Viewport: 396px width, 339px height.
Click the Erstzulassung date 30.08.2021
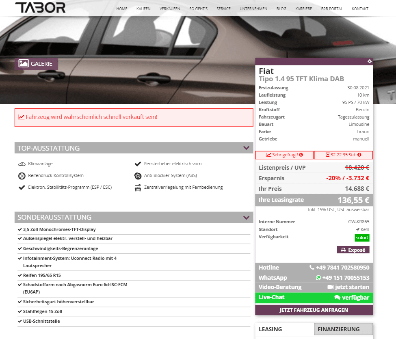(x=358, y=88)
